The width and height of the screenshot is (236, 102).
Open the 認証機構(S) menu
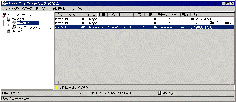[x=57, y=9]
